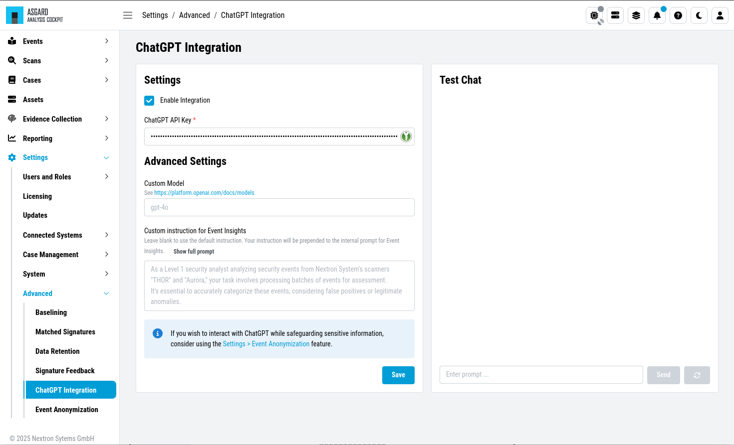Click the Scans magnifier icon in sidebar
The height and width of the screenshot is (445, 734).
(x=12, y=61)
